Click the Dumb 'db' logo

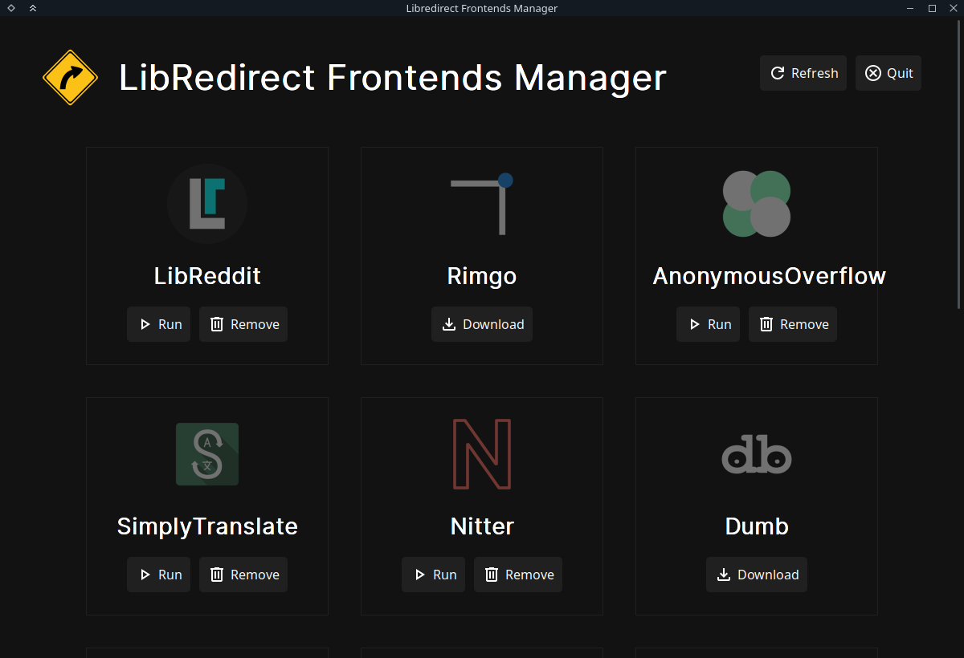757,454
